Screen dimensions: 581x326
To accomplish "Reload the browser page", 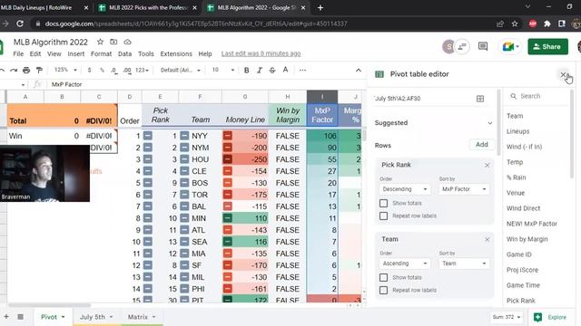I will pyautogui.click(x=20, y=24).
